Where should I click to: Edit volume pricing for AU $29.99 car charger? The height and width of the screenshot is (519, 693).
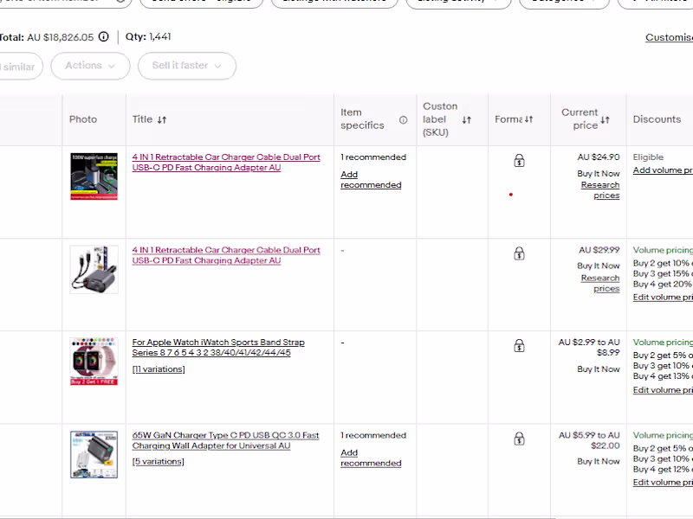pos(663,298)
